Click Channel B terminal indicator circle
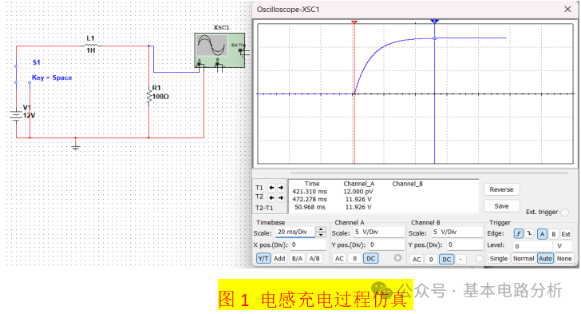The image size is (581, 314). tap(479, 259)
